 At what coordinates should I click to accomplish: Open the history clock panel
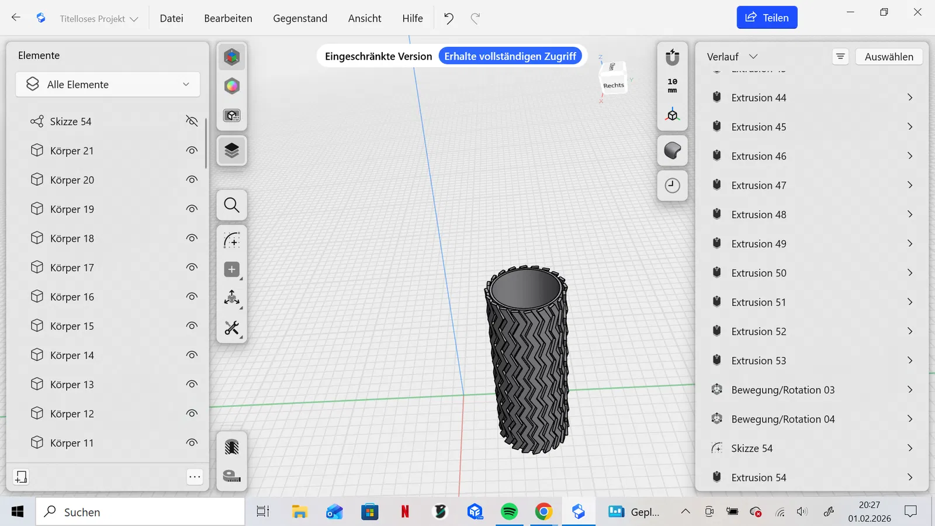click(673, 186)
